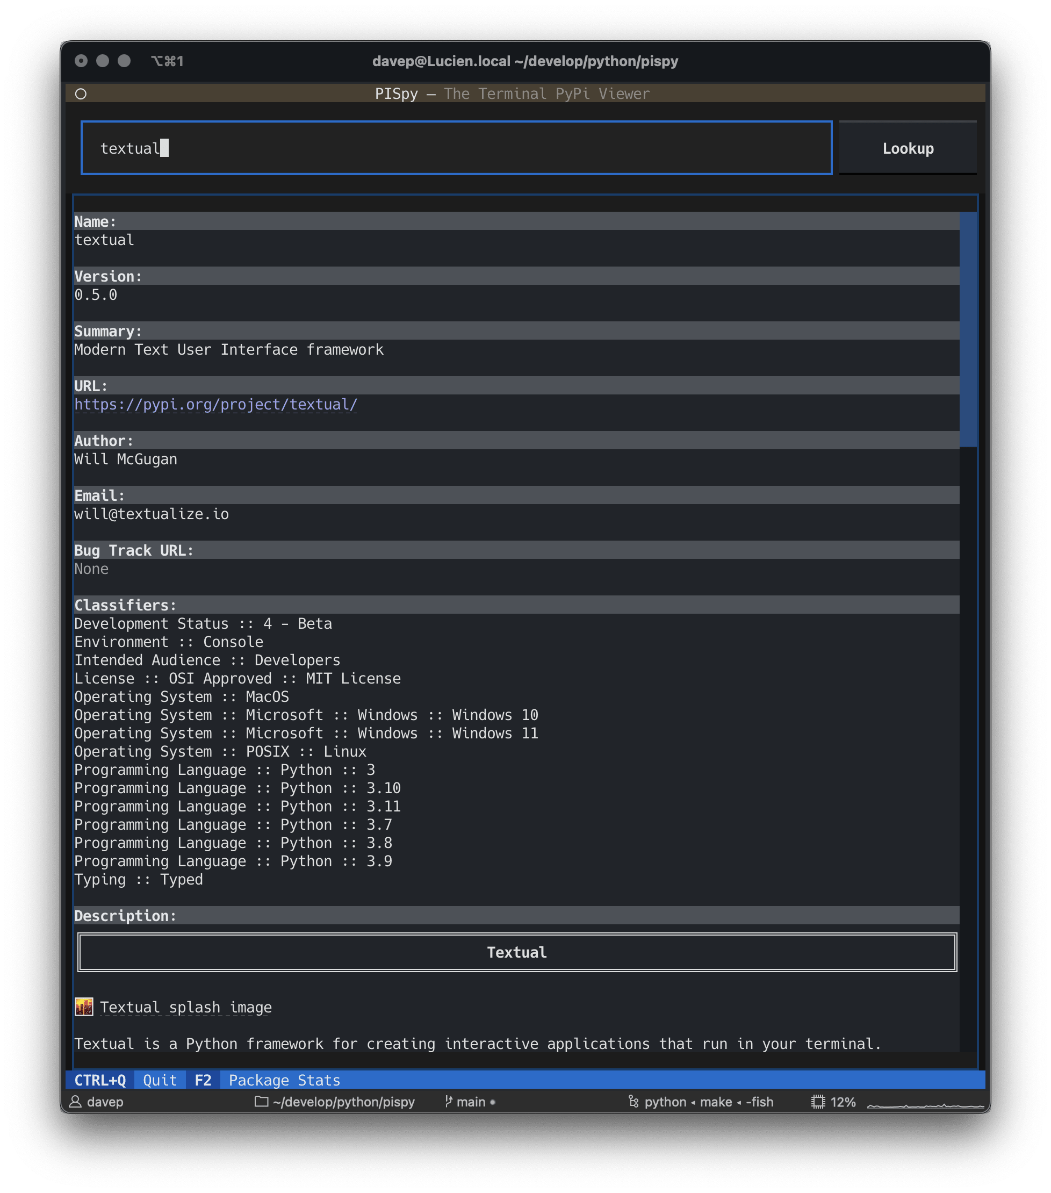
Task: Click the git branch icon before main
Action: pyautogui.click(x=448, y=1102)
